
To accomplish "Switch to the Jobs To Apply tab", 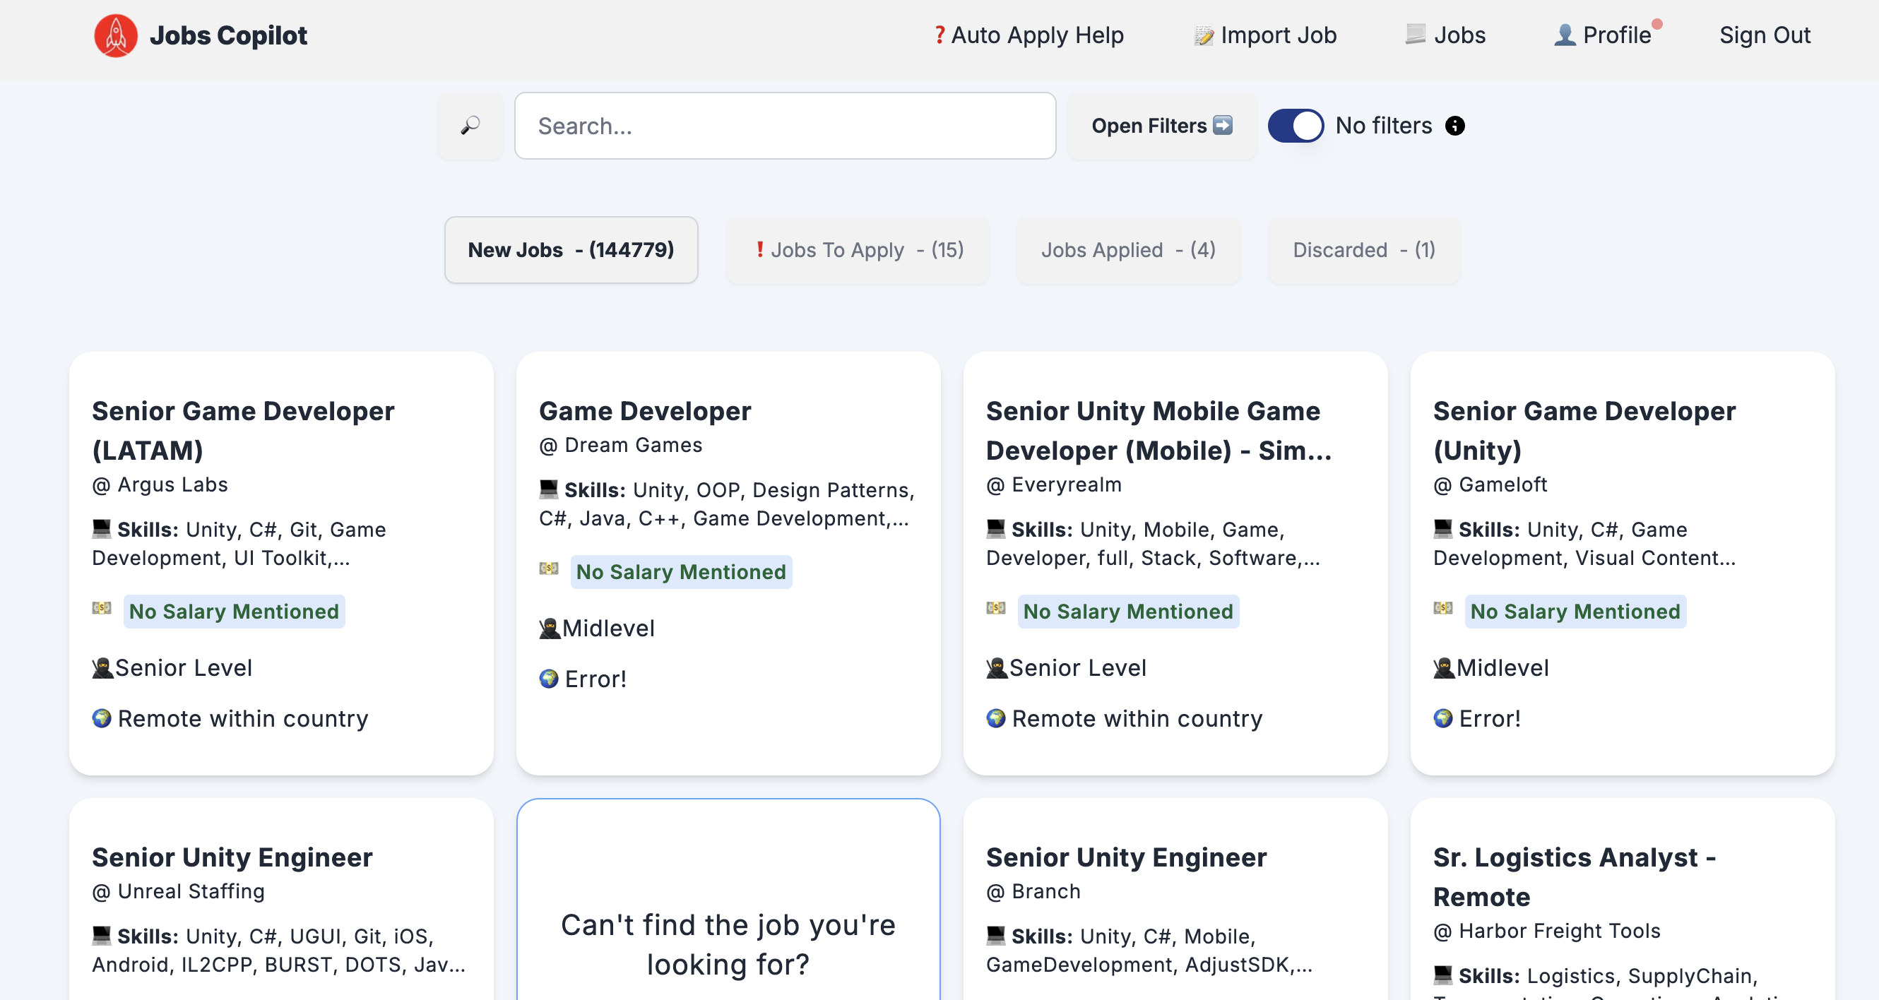I will pyautogui.click(x=858, y=250).
